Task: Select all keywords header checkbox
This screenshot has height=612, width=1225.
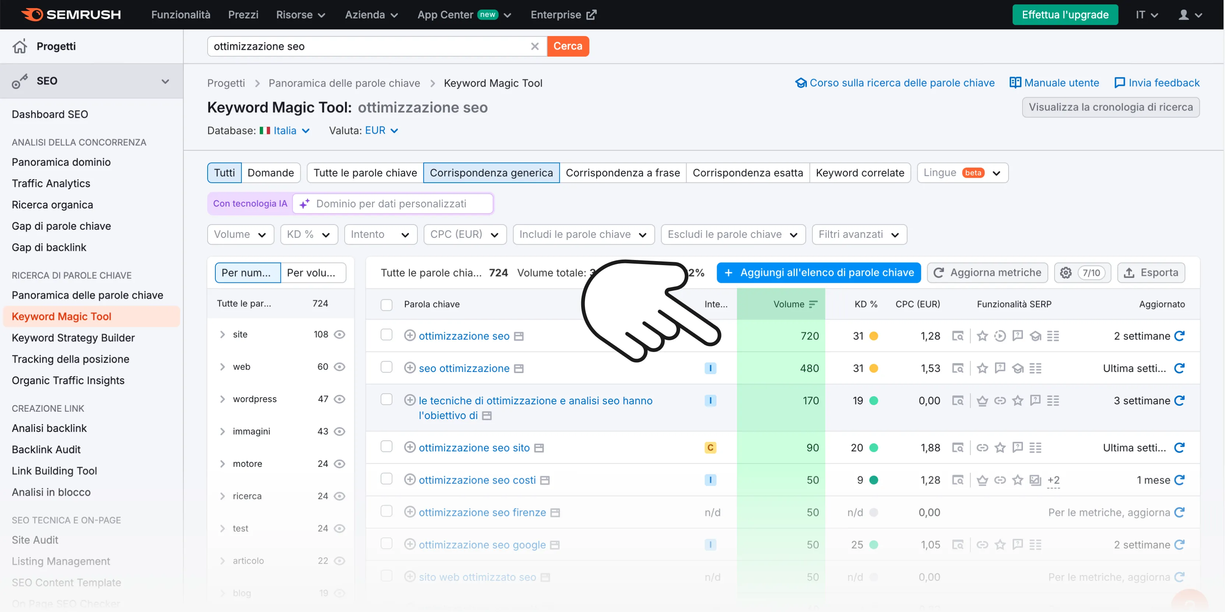Action: pos(386,305)
